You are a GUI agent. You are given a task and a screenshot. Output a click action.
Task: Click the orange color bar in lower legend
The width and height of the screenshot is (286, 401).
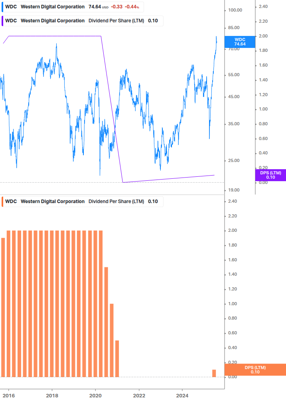pos(2,201)
